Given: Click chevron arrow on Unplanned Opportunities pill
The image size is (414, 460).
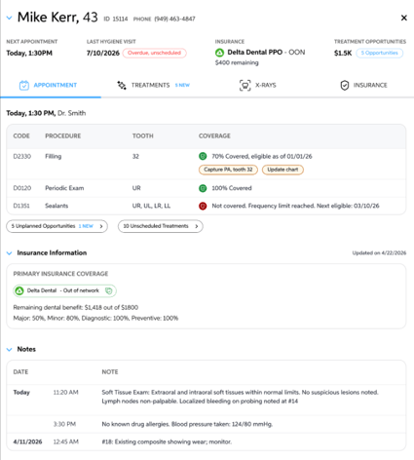Looking at the screenshot, I should 101,226.
